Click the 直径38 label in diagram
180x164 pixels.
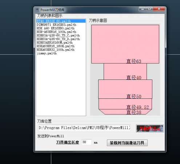pos(134,112)
